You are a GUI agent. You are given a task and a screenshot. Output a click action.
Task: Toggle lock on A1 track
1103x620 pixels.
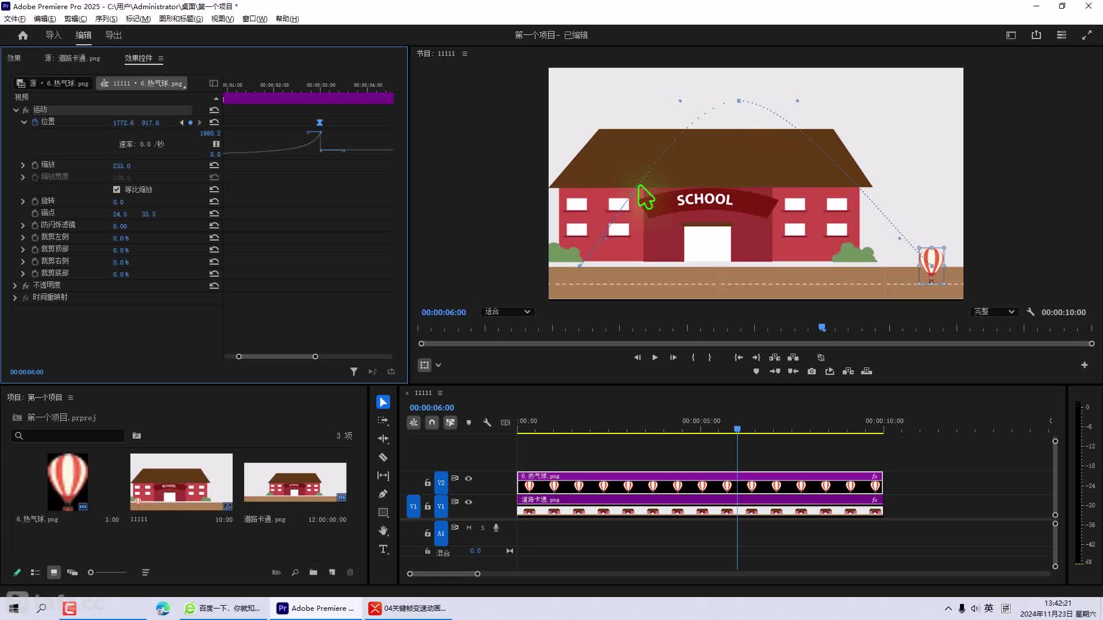[427, 533]
